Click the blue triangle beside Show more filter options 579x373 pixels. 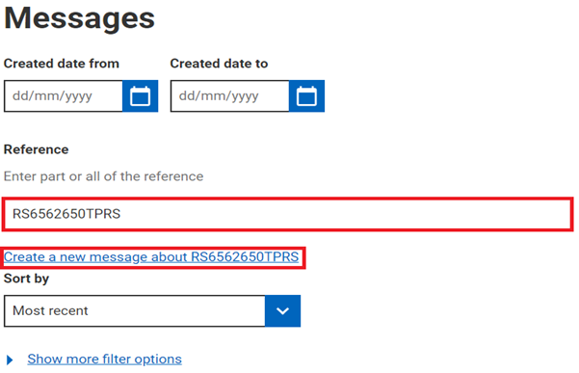[10, 360]
